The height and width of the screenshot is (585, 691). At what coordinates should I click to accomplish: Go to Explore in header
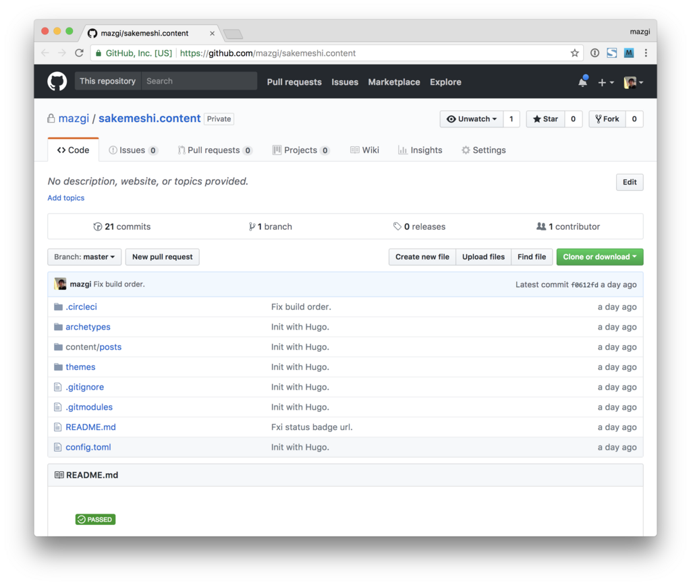coord(445,82)
